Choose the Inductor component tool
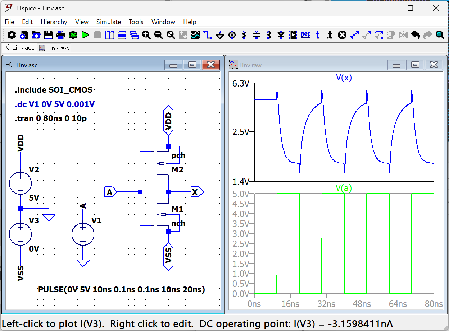449x331 pixels. pyautogui.click(x=268, y=35)
